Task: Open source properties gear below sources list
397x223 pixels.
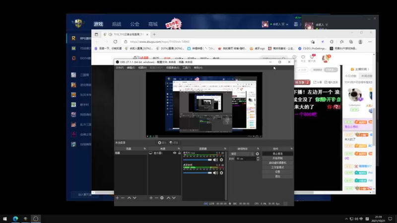Action: tap(162, 198)
